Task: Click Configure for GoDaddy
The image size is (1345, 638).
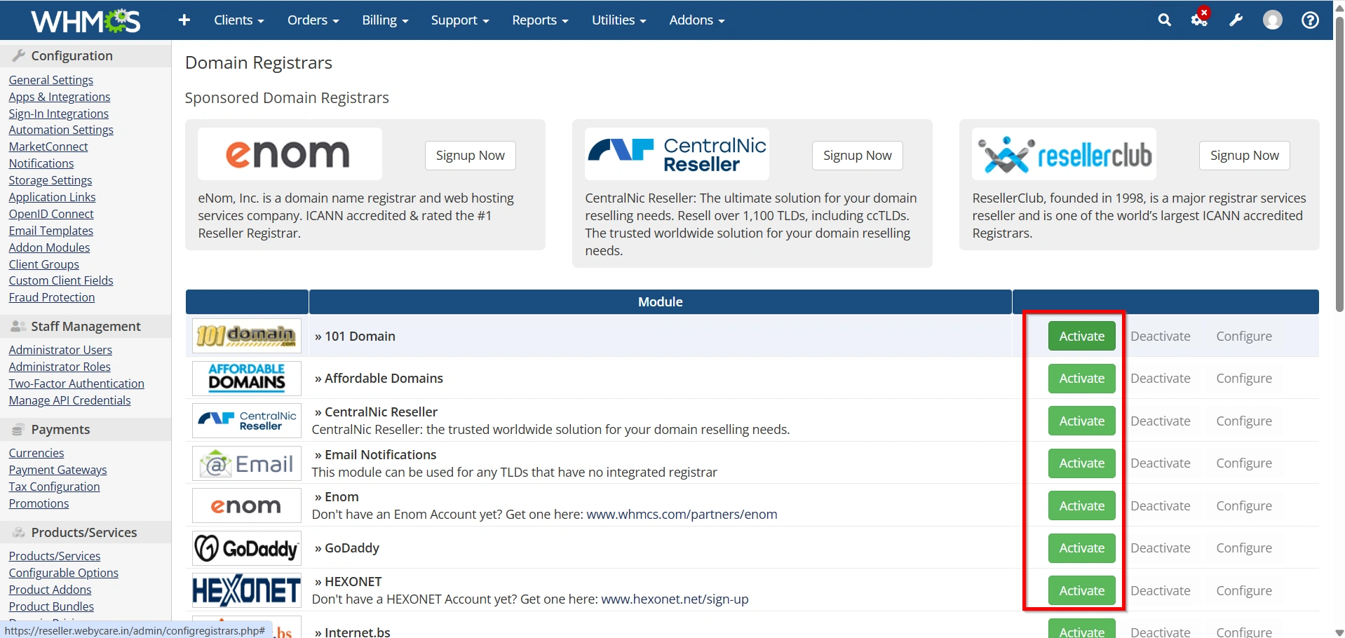Action: pos(1244,548)
